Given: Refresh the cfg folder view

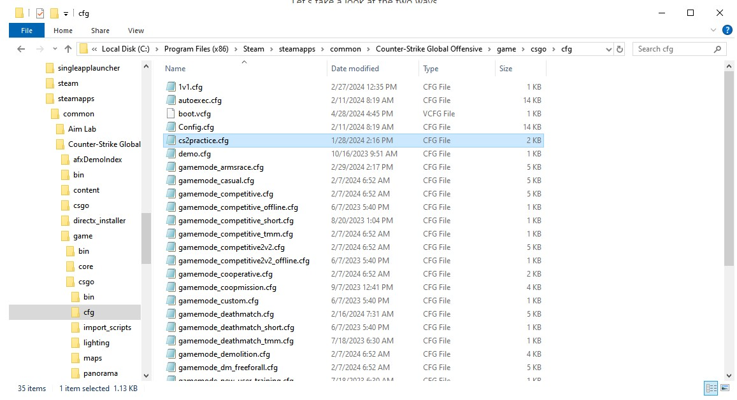Looking at the screenshot, I should click(620, 49).
